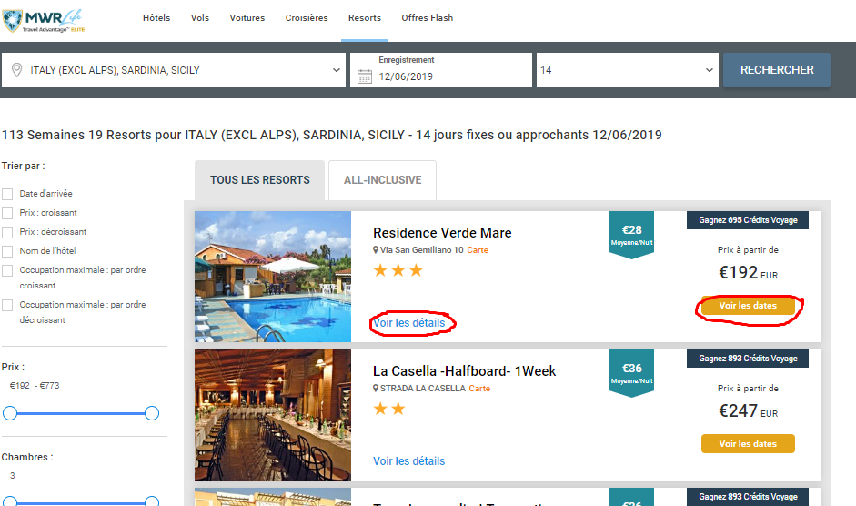
Task: Open Offres Flash in the top menu
Action: 428,18
